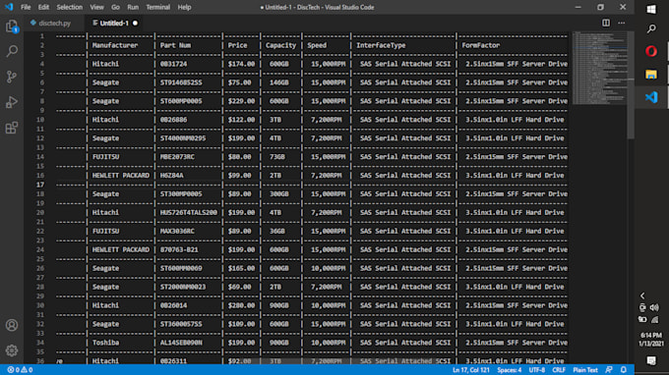Click the Visual Studio Code taskbar icon

(651, 97)
